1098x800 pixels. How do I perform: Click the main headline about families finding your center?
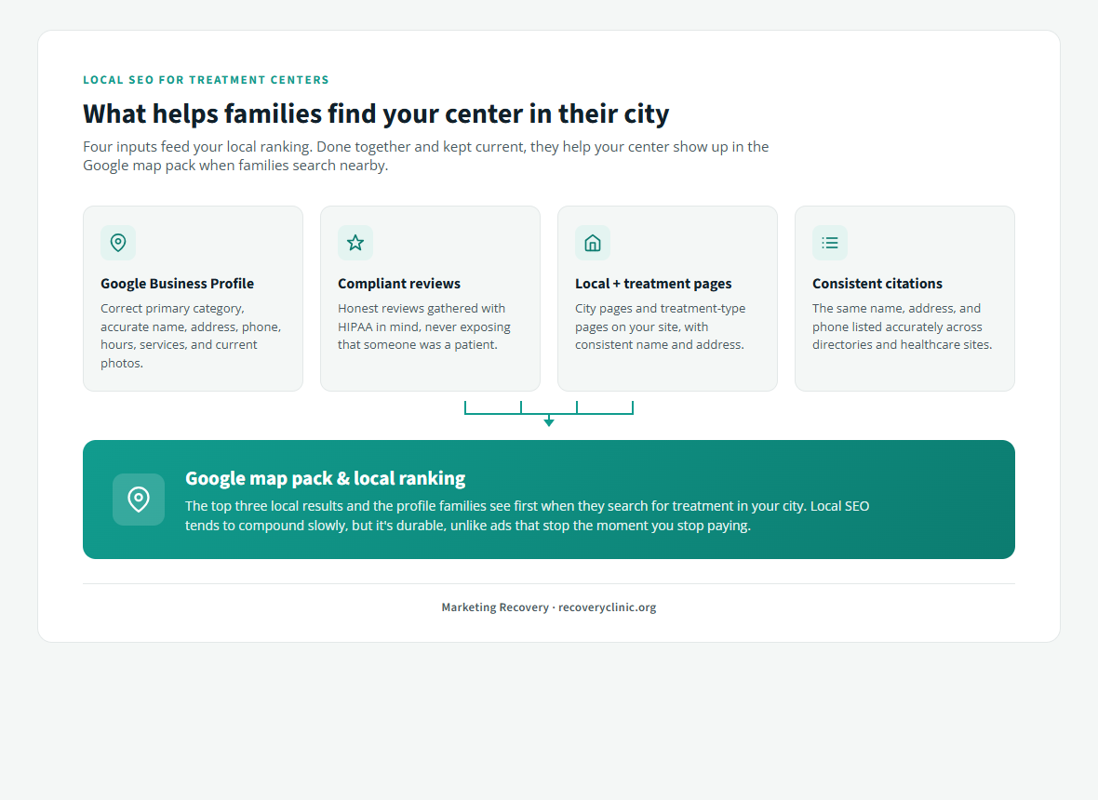pyautogui.click(x=376, y=113)
